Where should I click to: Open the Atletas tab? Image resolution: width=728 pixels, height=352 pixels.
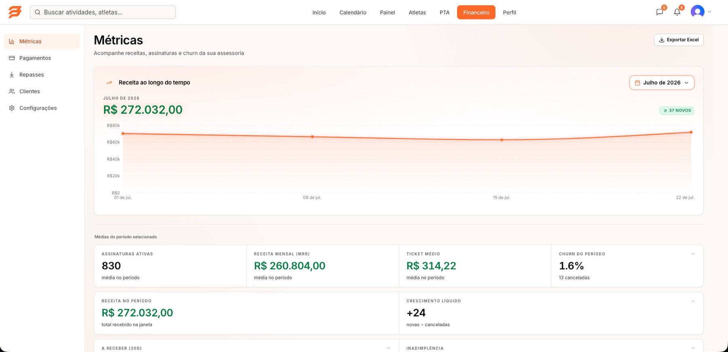point(417,13)
